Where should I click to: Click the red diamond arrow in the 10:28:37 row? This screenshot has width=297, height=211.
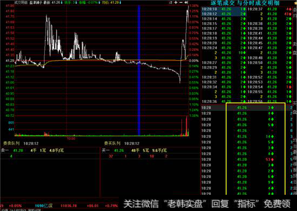[290, 9]
